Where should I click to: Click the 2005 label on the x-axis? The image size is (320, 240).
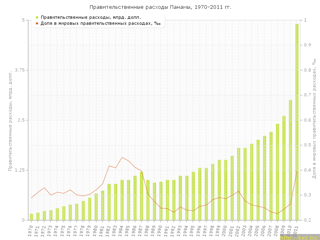257,230
